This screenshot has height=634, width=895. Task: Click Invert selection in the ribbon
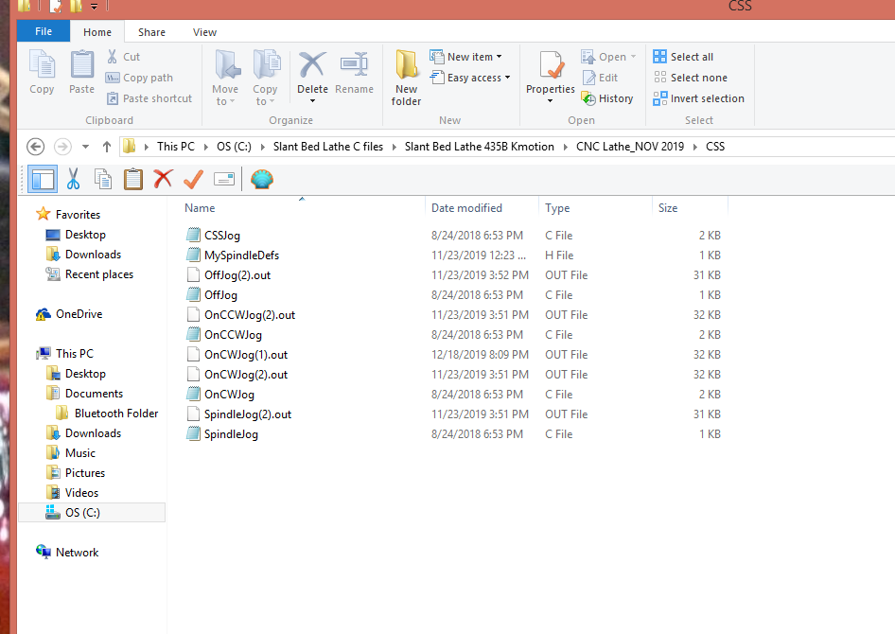[698, 98]
